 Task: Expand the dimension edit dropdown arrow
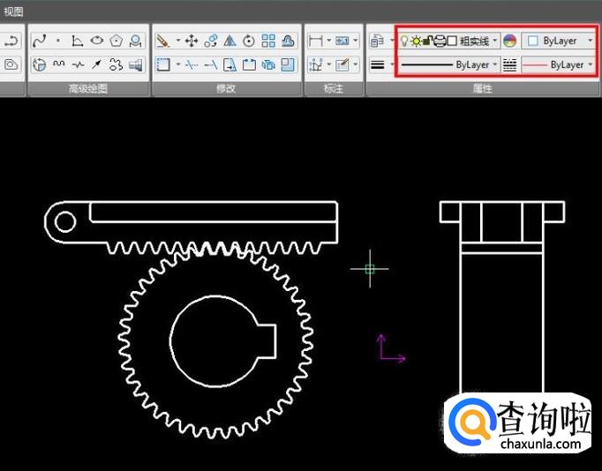point(356,64)
